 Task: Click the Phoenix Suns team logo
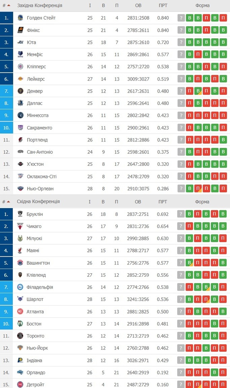pyautogui.click(x=20, y=30)
